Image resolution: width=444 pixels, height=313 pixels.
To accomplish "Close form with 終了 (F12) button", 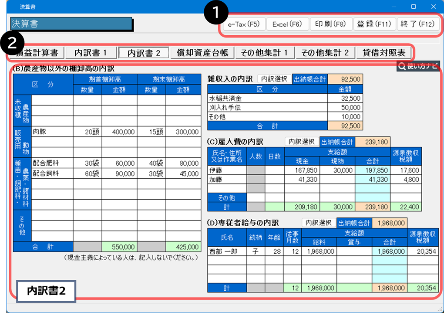I will (418, 24).
